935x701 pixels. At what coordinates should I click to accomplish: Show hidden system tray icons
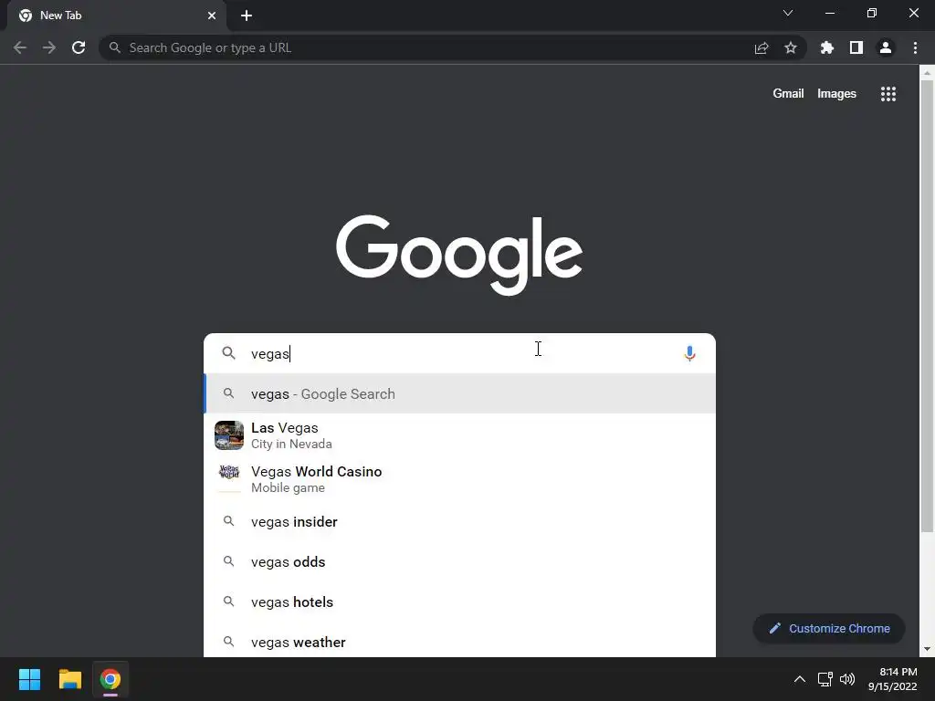(x=800, y=679)
